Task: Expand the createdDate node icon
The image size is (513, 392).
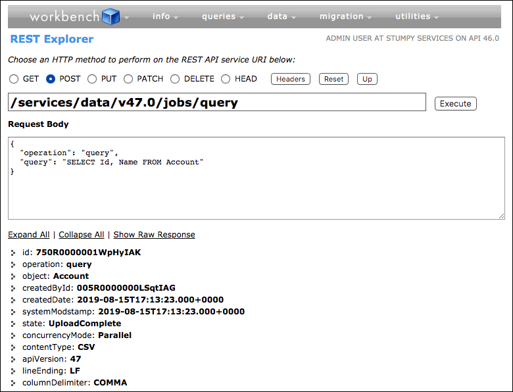Action: [13, 300]
